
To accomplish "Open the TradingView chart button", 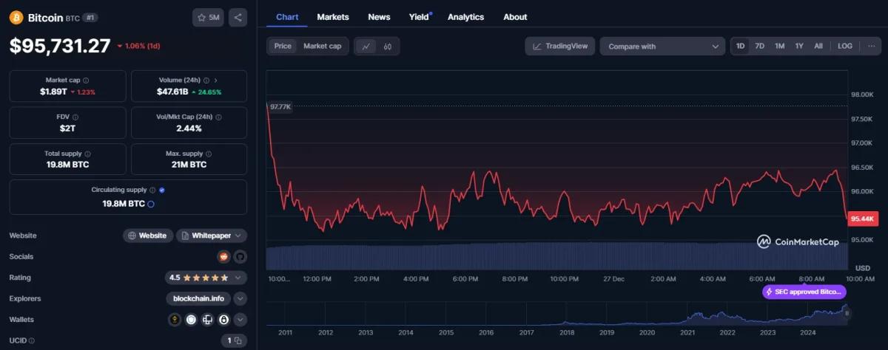I will pyautogui.click(x=560, y=47).
